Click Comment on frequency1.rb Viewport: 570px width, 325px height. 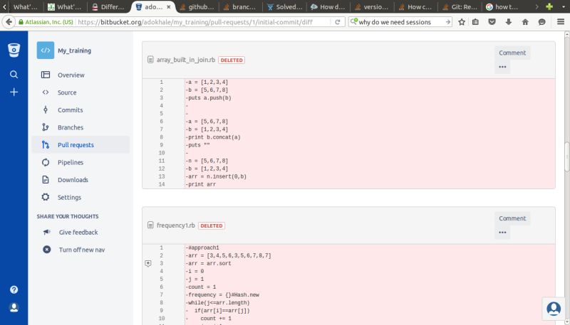(512, 218)
